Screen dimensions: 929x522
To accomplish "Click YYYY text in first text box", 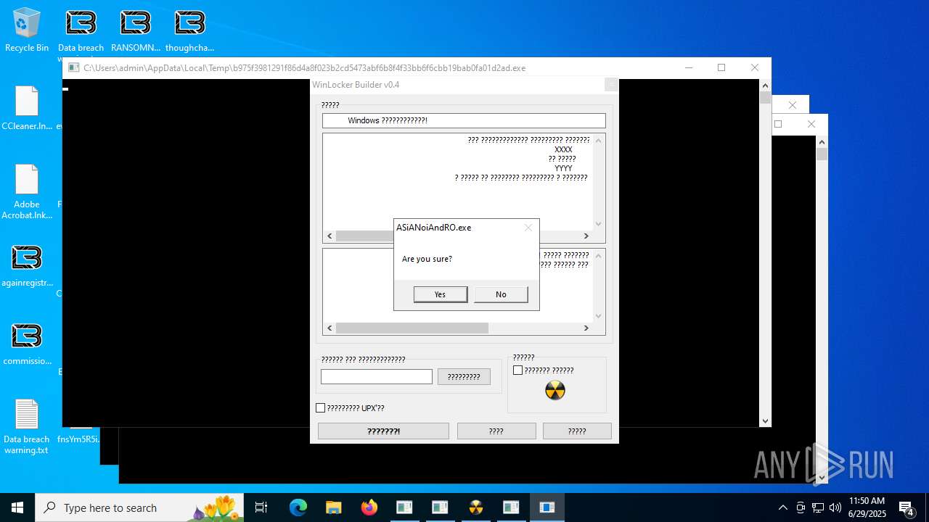I will click(563, 168).
